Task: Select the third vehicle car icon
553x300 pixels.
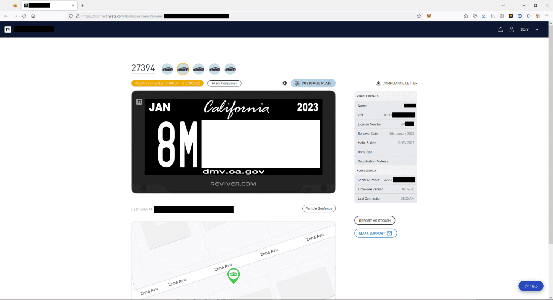Action: pyautogui.click(x=199, y=69)
